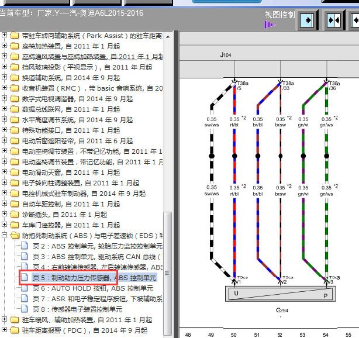
Task: Click the T38a /33 connector pin label
Action: pyautogui.click(x=288, y=85)
